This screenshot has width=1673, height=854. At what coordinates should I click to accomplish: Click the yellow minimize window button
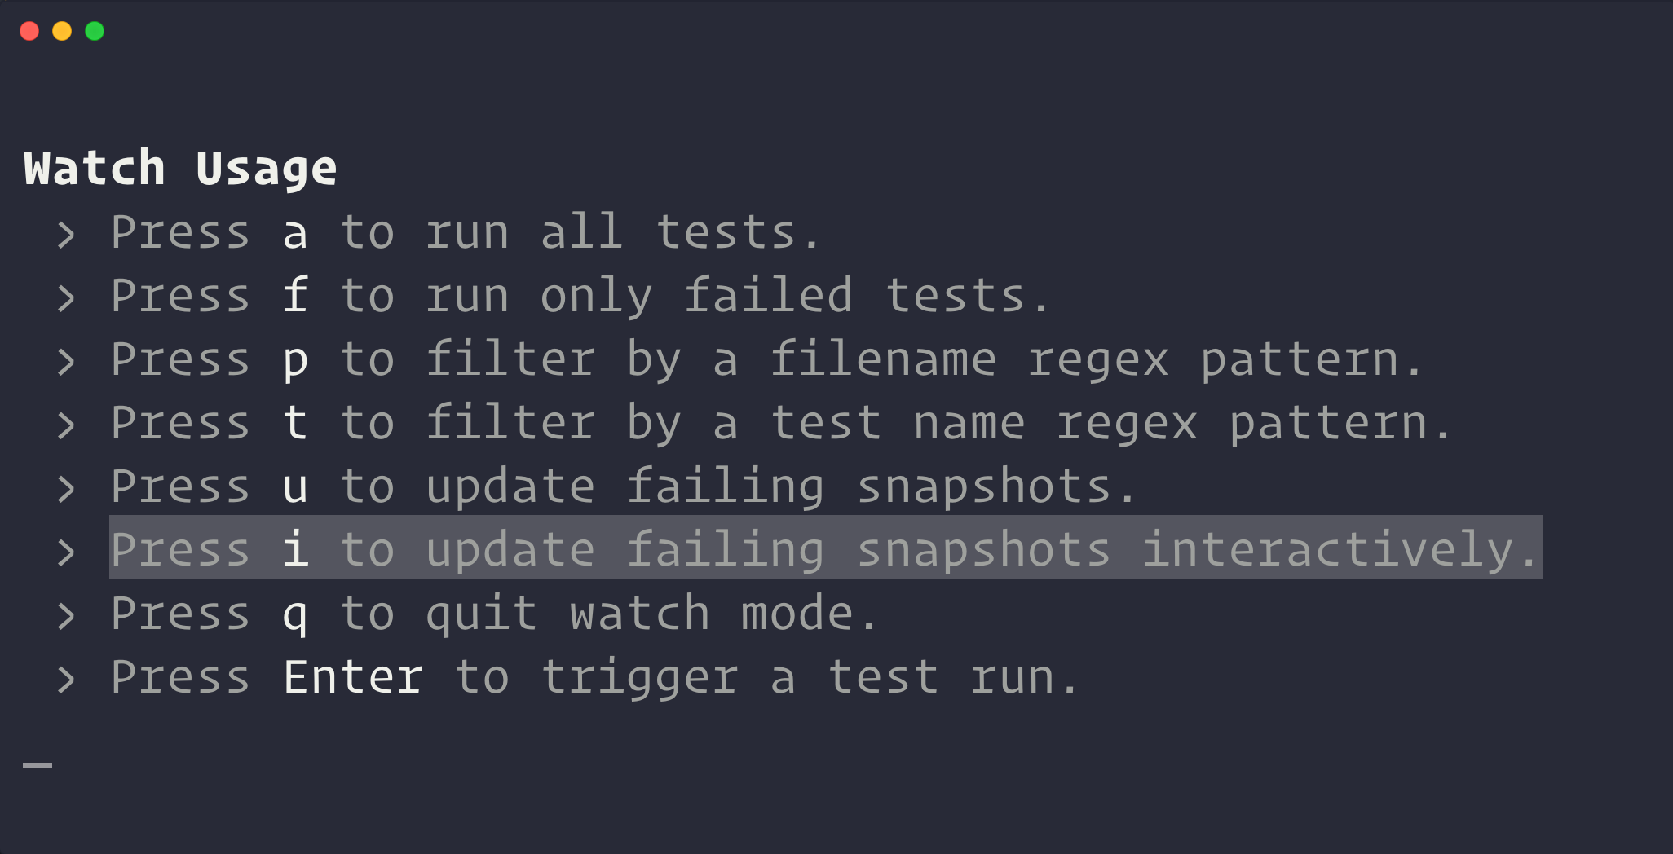pos(62,31)
